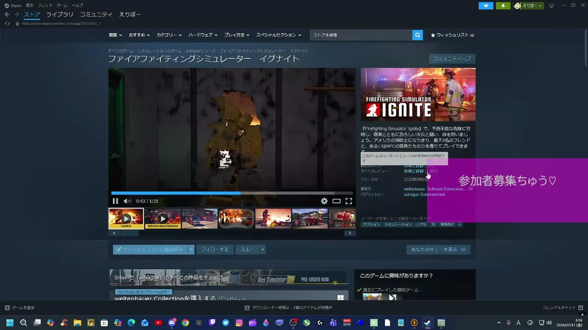
Task: Open the Steam notifications bell
Action: click(x=503, y=5)
